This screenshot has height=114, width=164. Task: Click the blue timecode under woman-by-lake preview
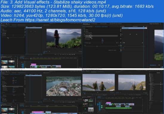[x=45, y=51]
